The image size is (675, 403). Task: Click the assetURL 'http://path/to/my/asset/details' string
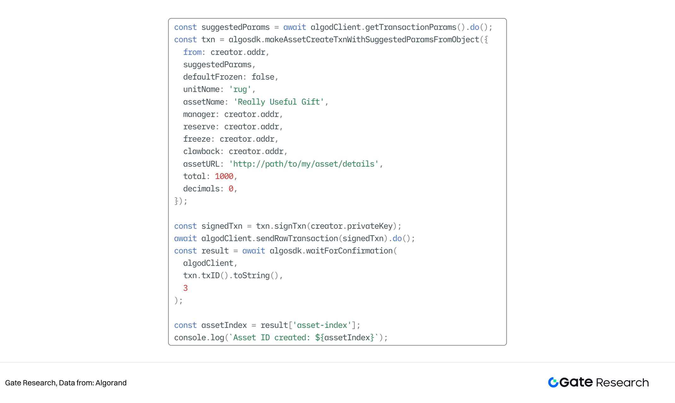tap(304, 164)
